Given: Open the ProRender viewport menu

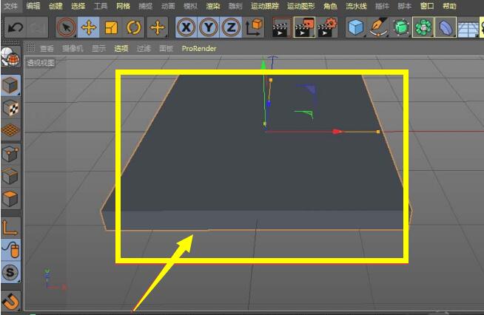Looking at the screenshot, I should (199, 49).
